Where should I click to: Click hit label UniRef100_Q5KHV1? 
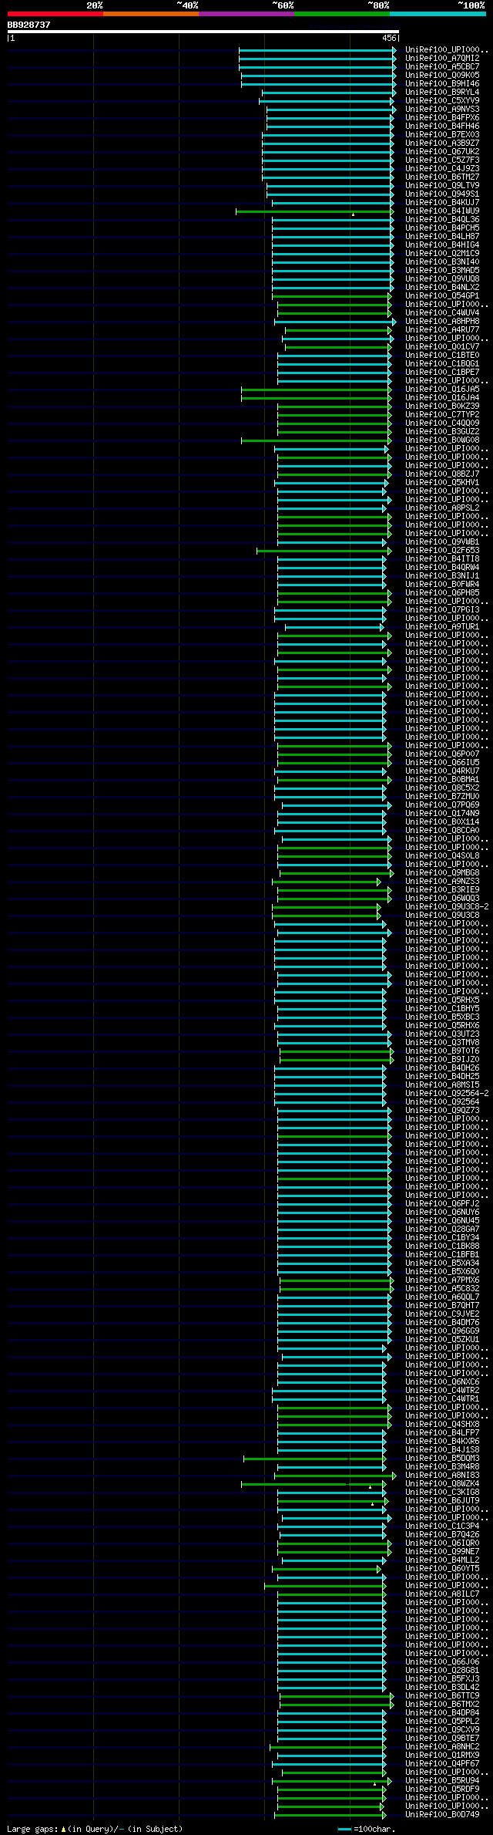click(442, 483)
